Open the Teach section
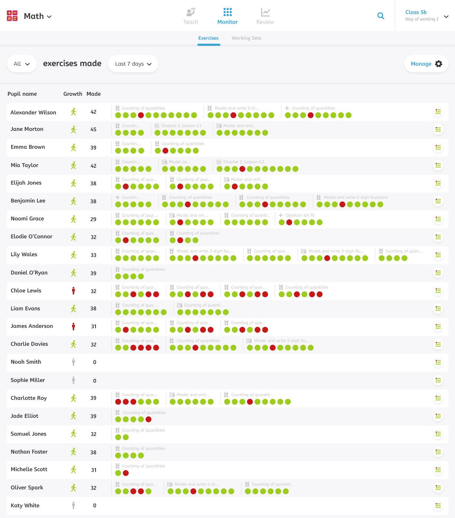 [190, 16]
